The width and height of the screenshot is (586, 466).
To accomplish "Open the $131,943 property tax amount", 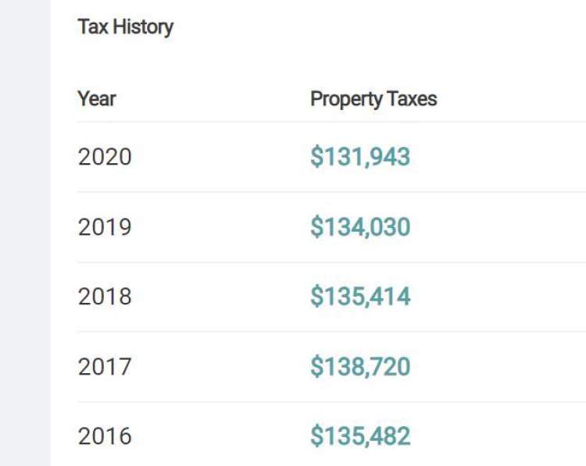I will click(x=360, y=157).
